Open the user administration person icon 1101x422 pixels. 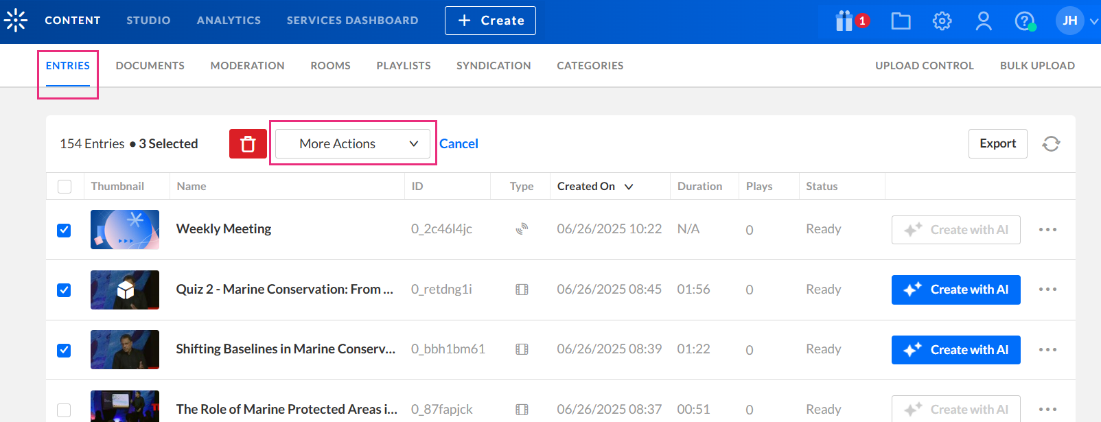[984, 21]
